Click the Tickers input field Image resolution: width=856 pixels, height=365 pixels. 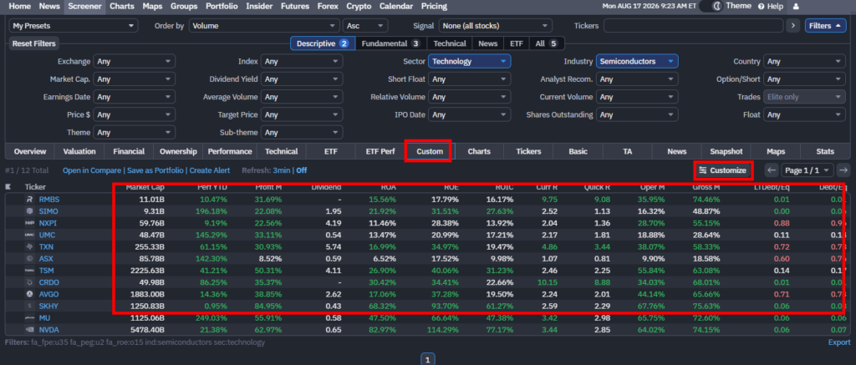[693, 26]
